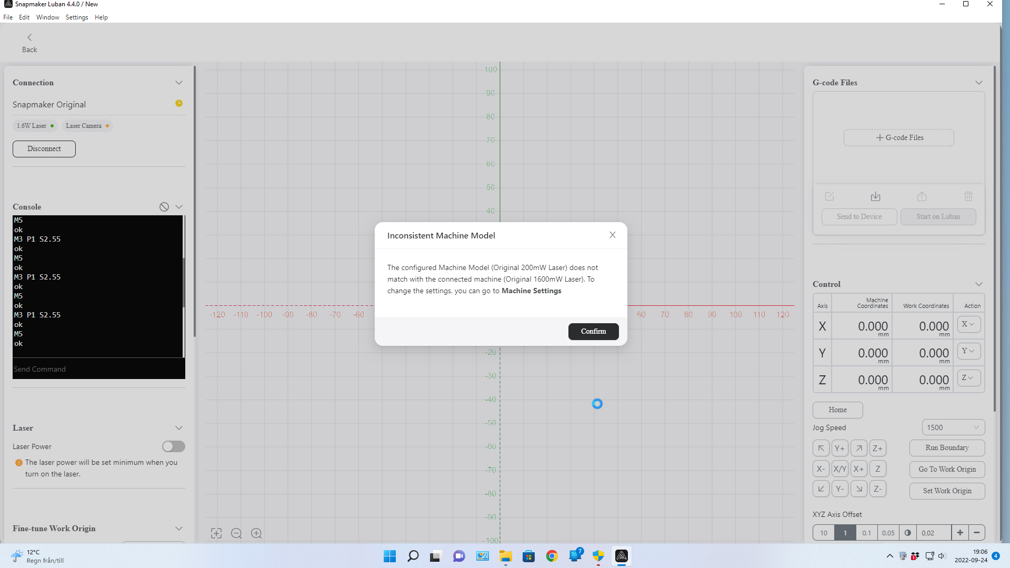Click the Send Command input field
Viewport: 1010px width, 568px height.
[99, 369]
